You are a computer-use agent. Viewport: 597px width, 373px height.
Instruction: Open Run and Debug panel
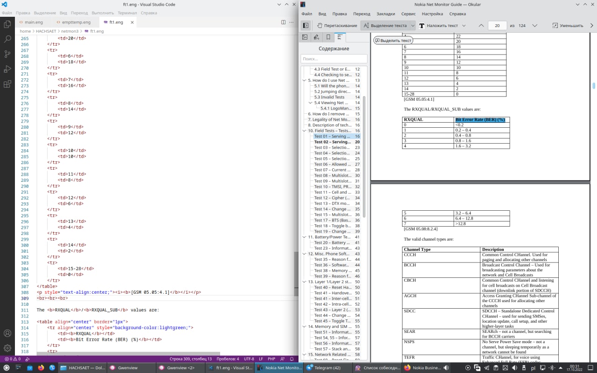tap(7, 69)
